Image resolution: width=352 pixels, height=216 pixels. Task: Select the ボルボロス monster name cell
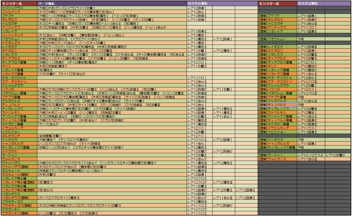(x=19, y=20)
